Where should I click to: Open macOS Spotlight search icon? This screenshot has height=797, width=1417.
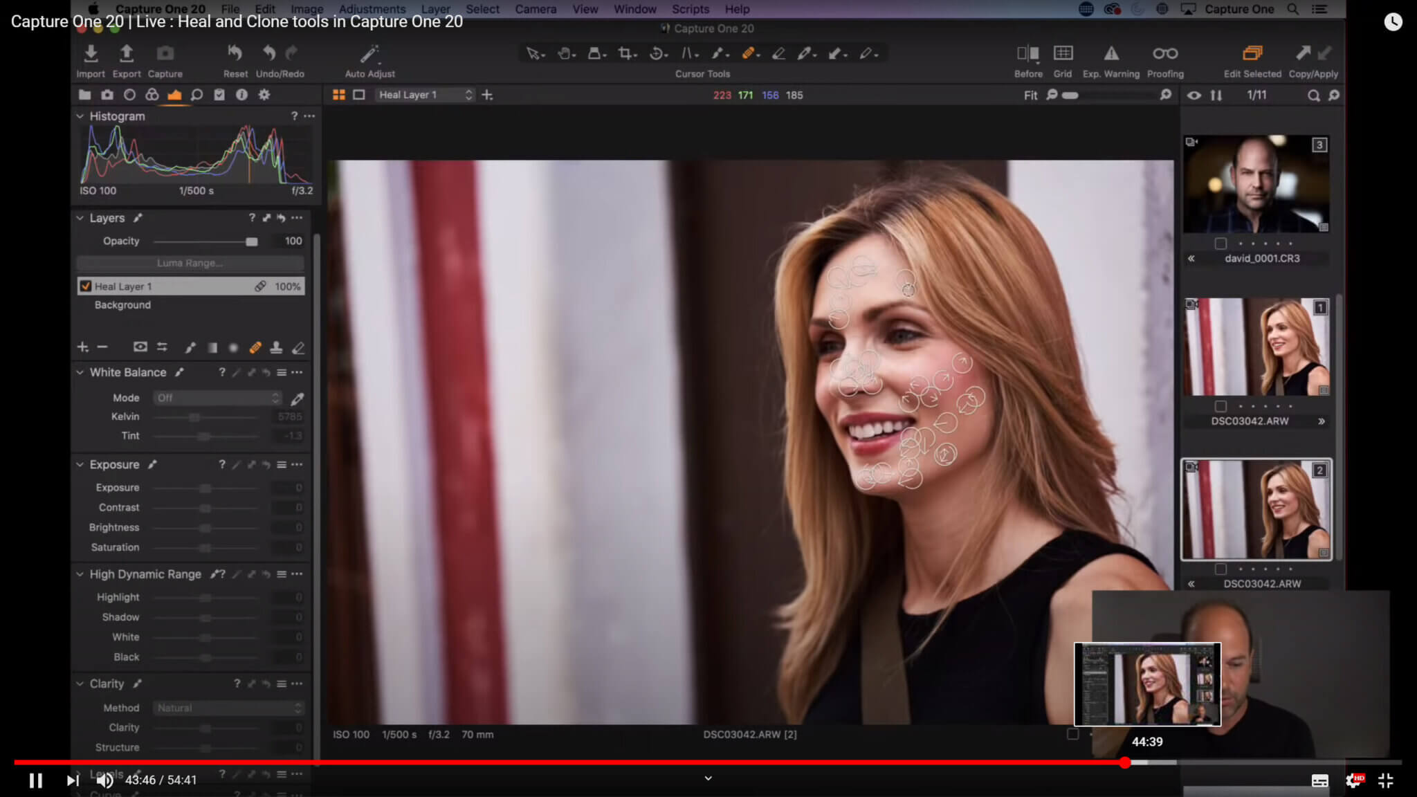[x=1292, y=9]
